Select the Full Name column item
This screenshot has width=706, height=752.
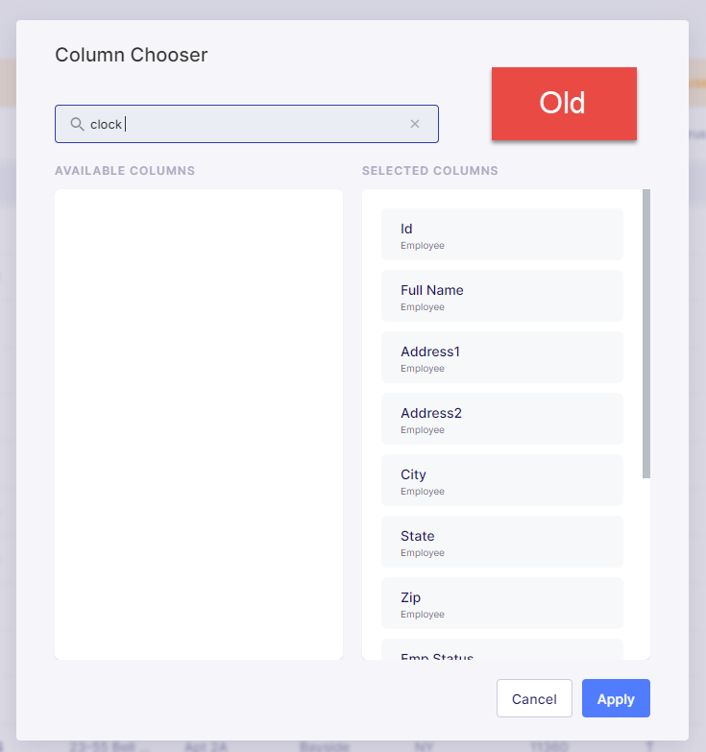click(x=502, y=296)
